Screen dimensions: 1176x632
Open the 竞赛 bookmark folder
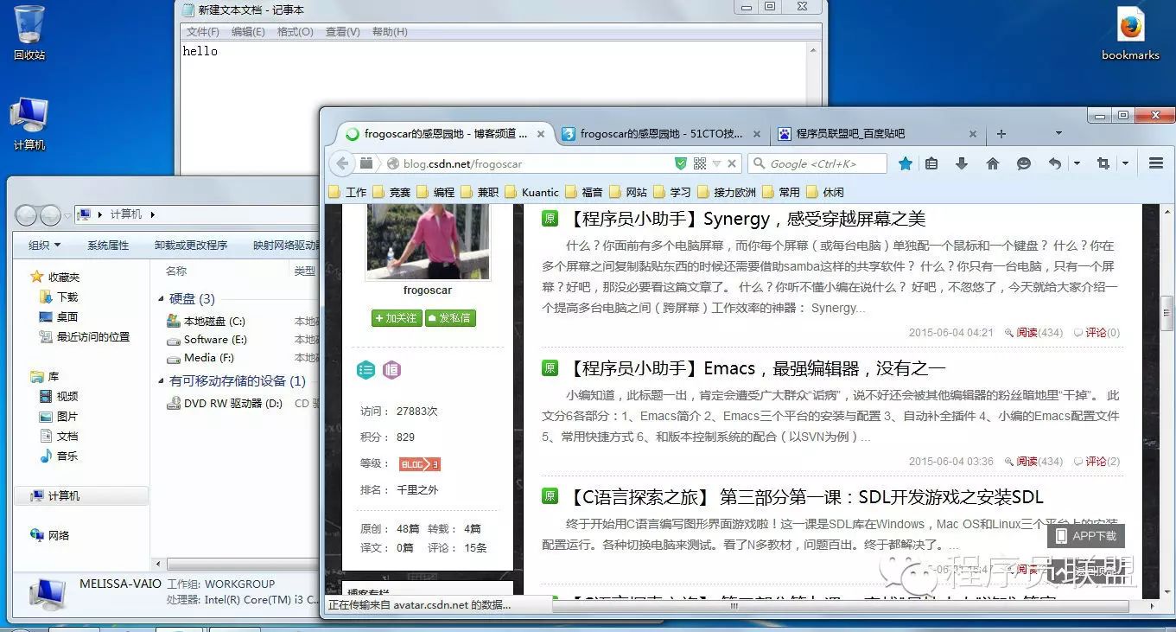tap(391, 192)
